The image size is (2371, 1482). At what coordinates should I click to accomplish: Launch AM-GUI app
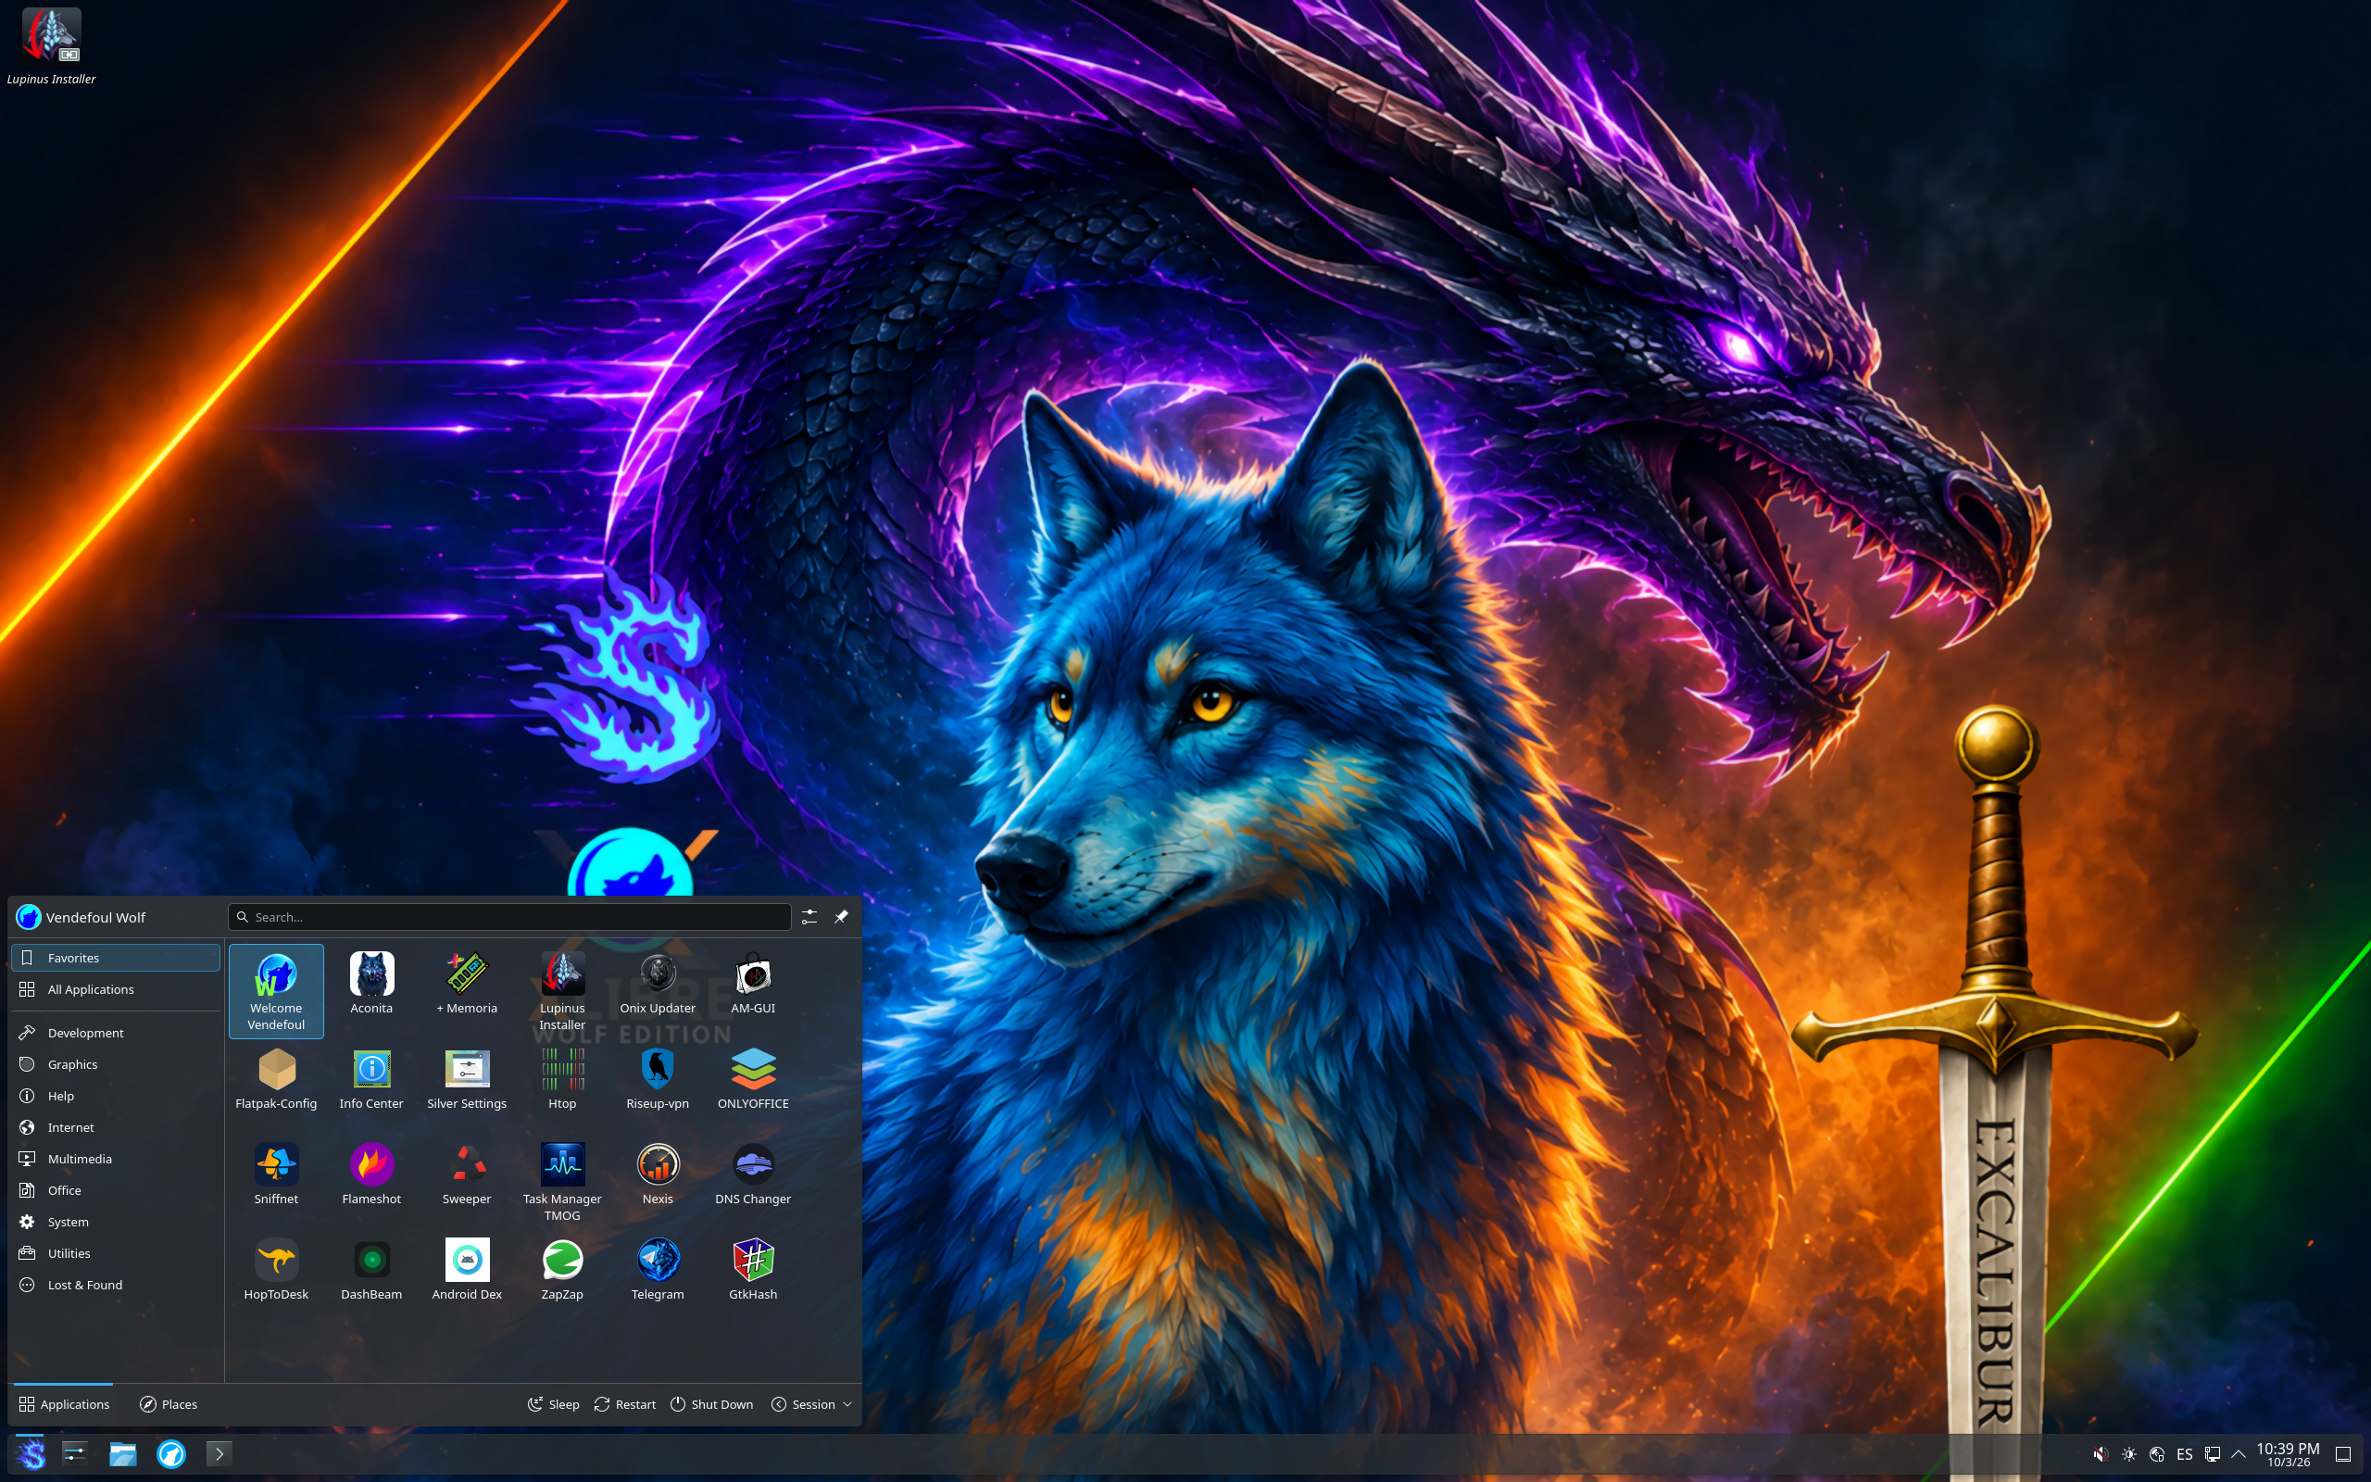[752, 983]
